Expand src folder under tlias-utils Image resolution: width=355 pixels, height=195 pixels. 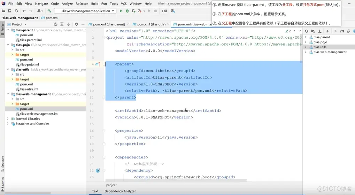[x=12, y=75]
